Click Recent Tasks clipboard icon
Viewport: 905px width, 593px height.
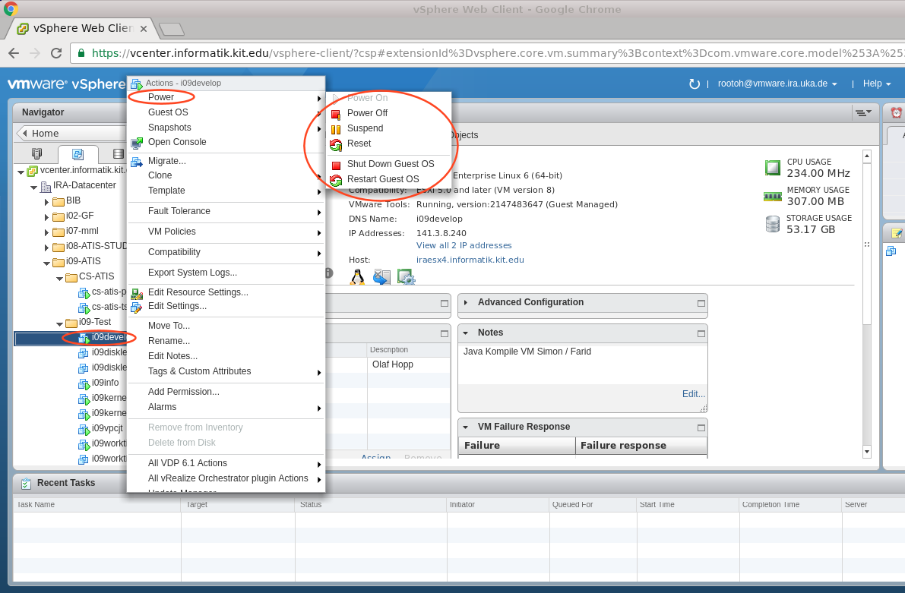(26, 484)
